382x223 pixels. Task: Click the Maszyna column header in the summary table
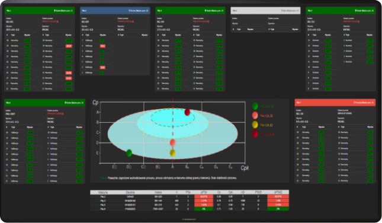[x=103, y=192]
